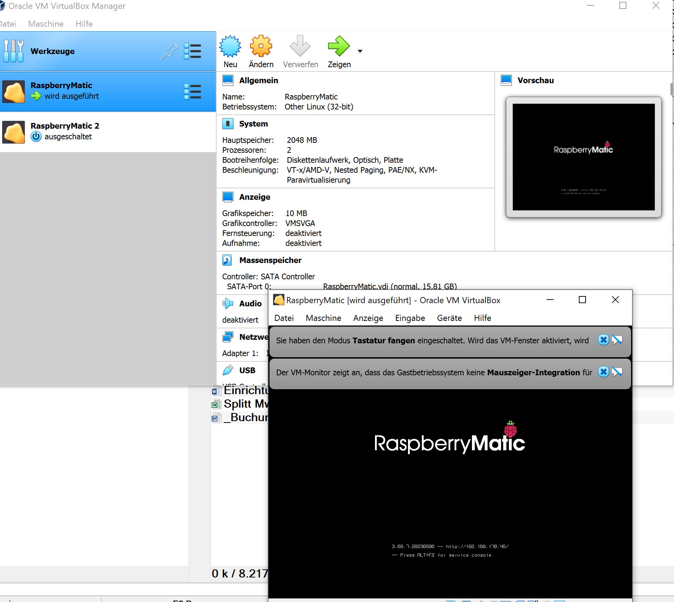Click the Grafikspeicher value 10 MB
This screenshot has width=674, height=602.
296,213
